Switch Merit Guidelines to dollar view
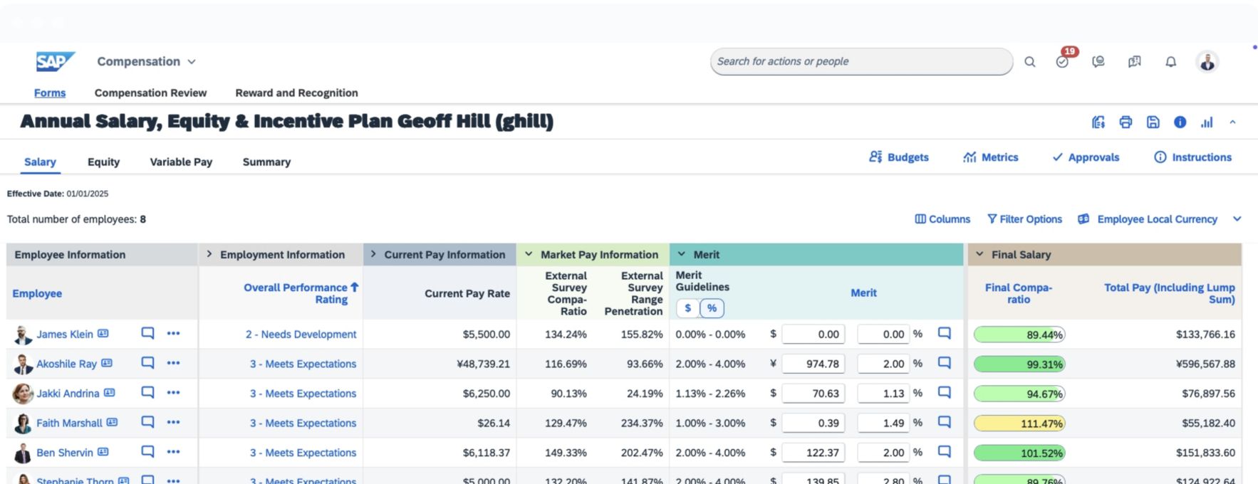The width and height of the screenshot is (1258, 484). tap(687, 308)
